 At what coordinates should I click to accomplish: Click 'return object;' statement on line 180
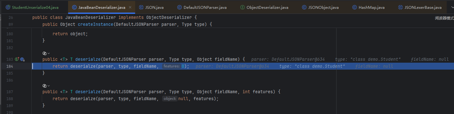click(70, 34)
